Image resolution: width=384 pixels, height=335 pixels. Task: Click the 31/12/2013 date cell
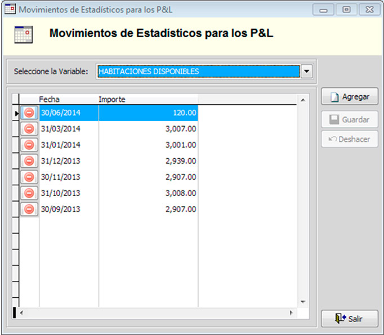click(x=68, y=161)
